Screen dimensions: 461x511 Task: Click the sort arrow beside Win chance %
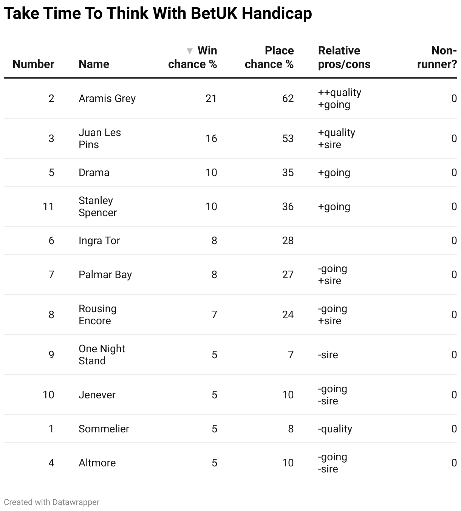click(190, 51)
